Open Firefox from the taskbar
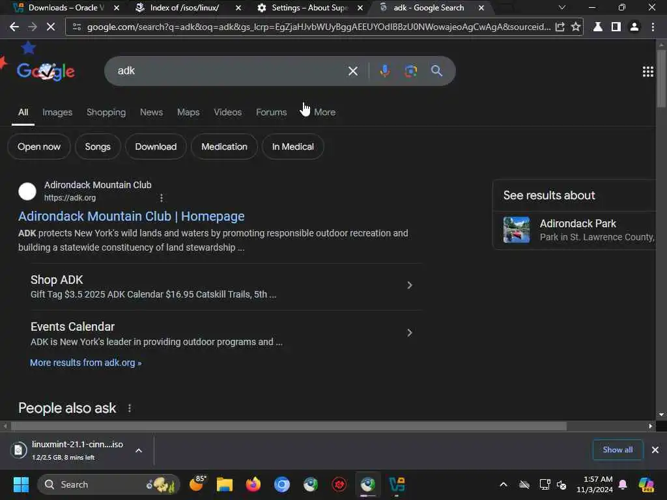The image size is (667, 500). click(253, 484)
